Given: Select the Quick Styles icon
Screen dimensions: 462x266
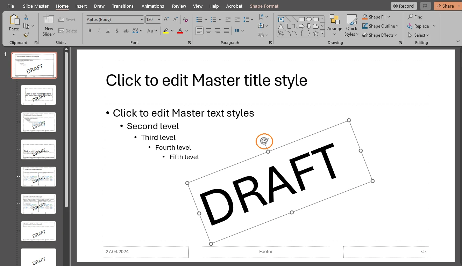Looking at the screenshot, I should 351,25.
